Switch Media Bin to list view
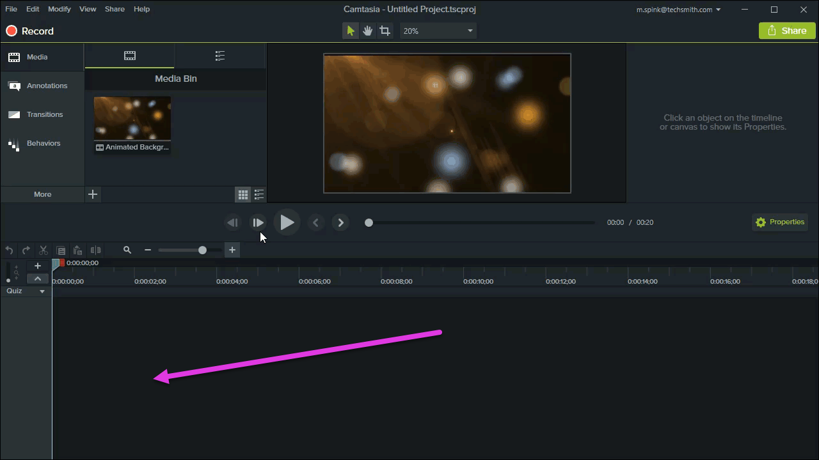819x460 pixels. [x=259, y=194]
